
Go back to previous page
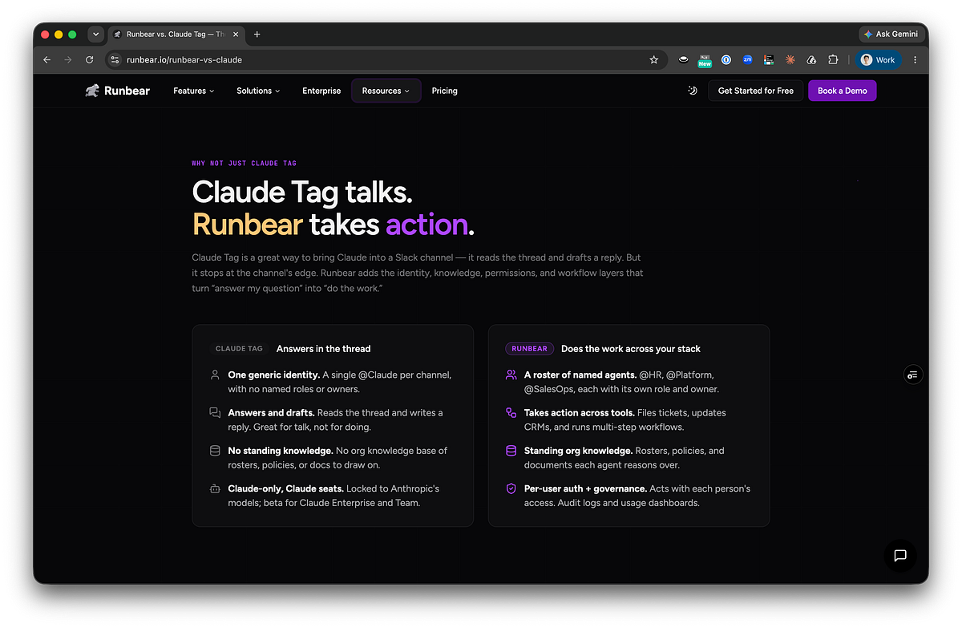[x=46, y=59]
